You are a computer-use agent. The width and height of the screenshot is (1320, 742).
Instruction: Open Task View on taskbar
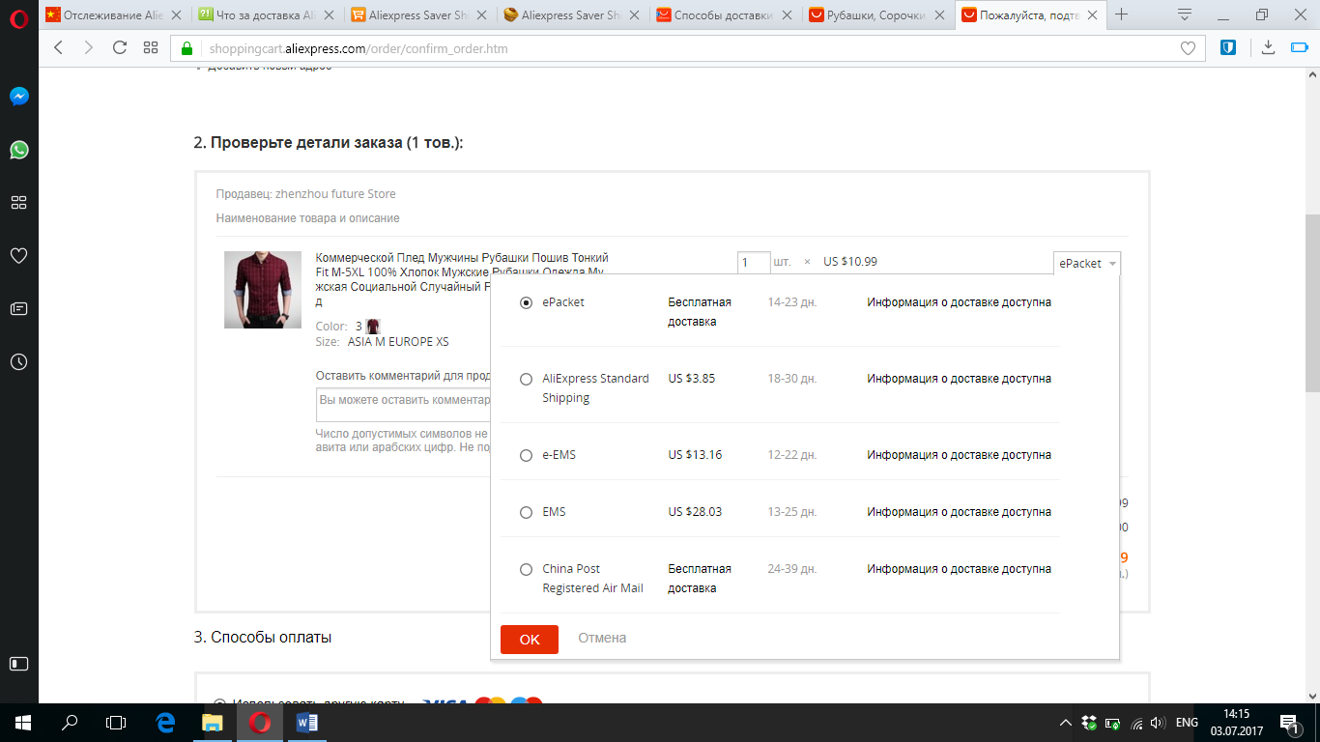116,722
